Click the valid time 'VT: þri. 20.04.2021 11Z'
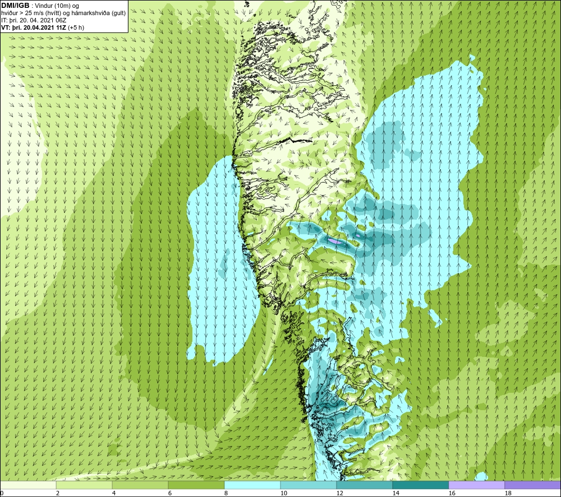The width and height of the screenshot is (561, 497). [34, 27]
